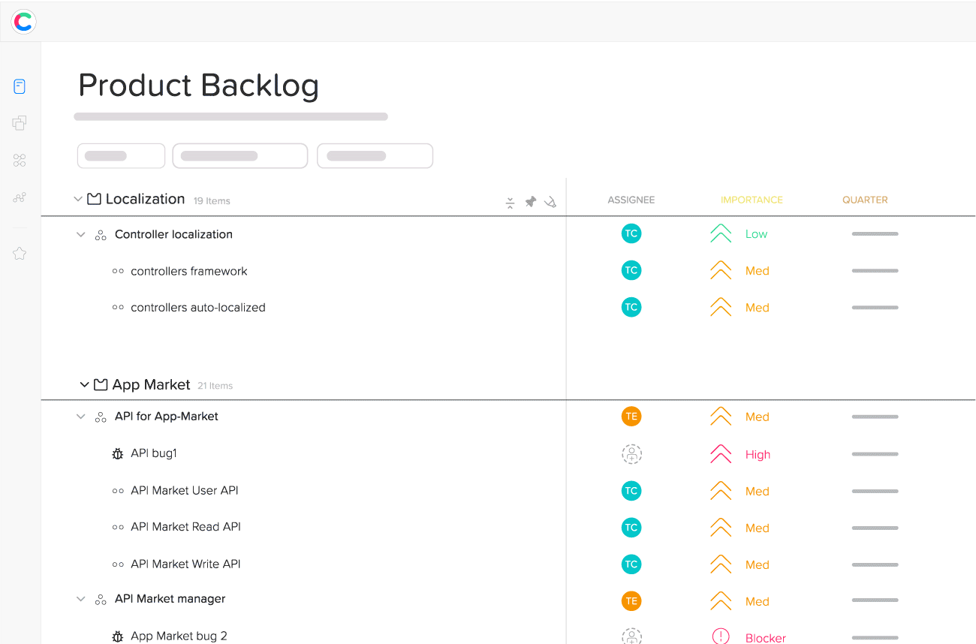This screenshot has height=644, width=976.
Task: Sort by the Importance column header
Action: (x=751, y=200)
